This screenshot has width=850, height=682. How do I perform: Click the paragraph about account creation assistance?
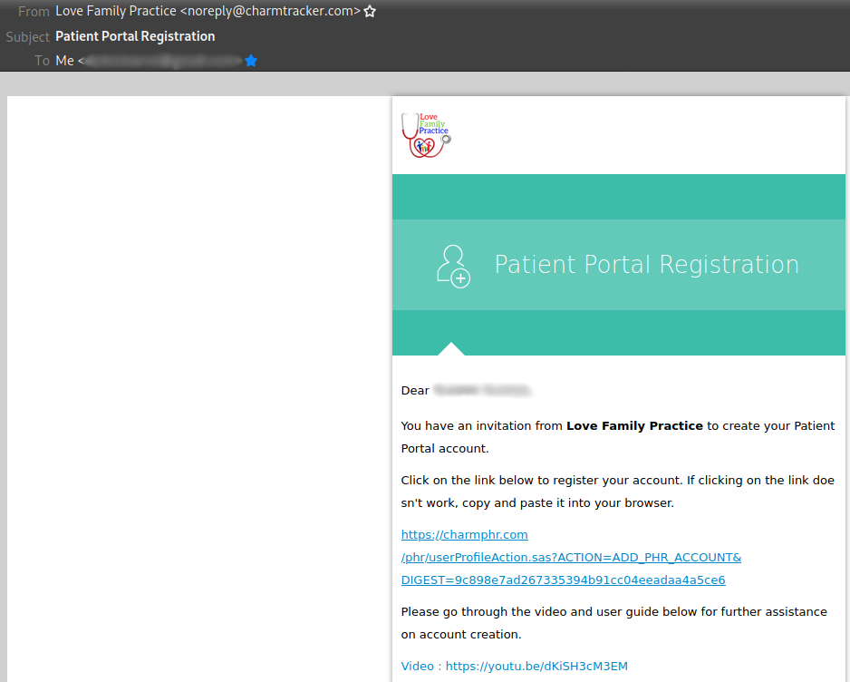tap(614, 623)
